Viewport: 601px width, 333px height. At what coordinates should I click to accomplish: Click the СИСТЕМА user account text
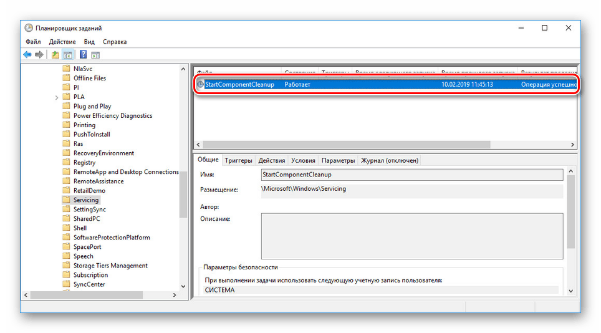point(219,290)
